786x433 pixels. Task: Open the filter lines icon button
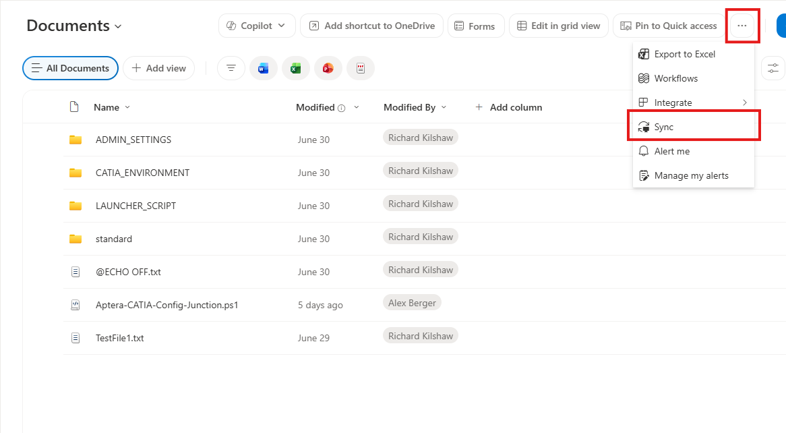(231, 68)
